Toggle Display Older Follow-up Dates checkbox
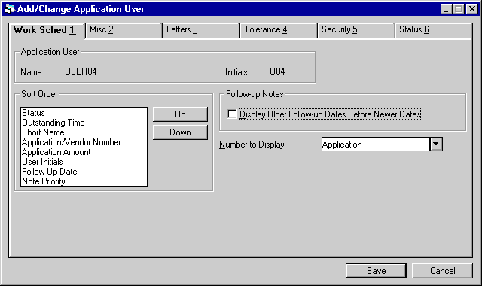Image resolution: width=482 pixels, height=286 pixels. point(232,114)
